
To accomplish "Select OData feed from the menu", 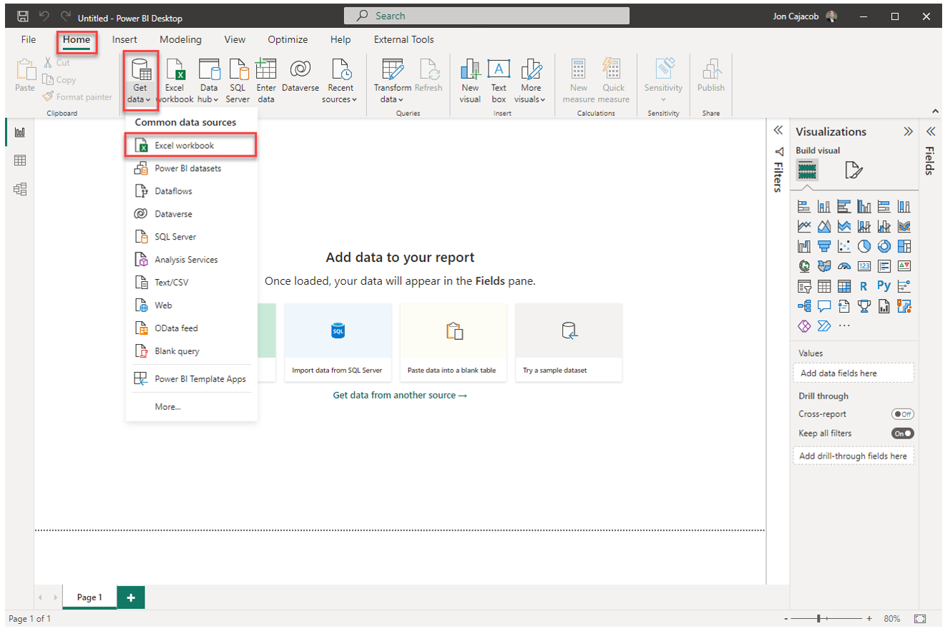I will coord(191,328).
